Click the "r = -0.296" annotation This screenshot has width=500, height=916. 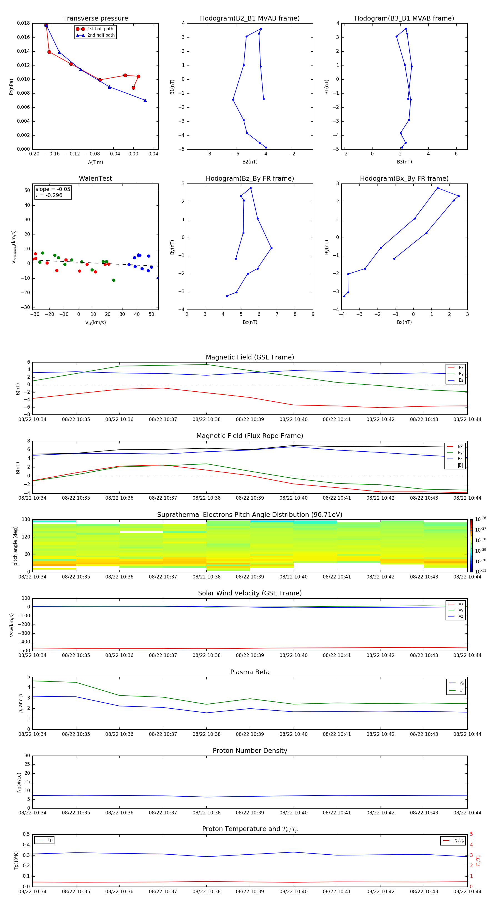click(x=49, y=195)
